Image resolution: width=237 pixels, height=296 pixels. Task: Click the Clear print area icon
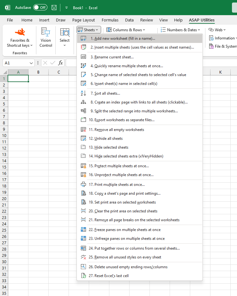pos(83,211)
